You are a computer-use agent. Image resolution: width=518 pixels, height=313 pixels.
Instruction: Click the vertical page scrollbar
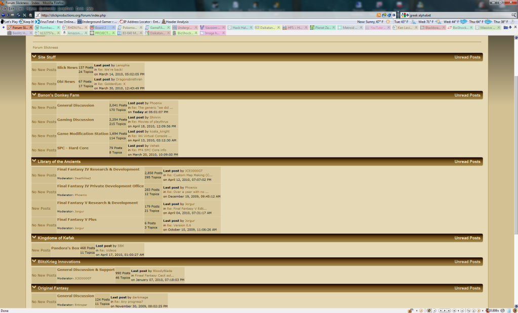click(x=515, y=152)
